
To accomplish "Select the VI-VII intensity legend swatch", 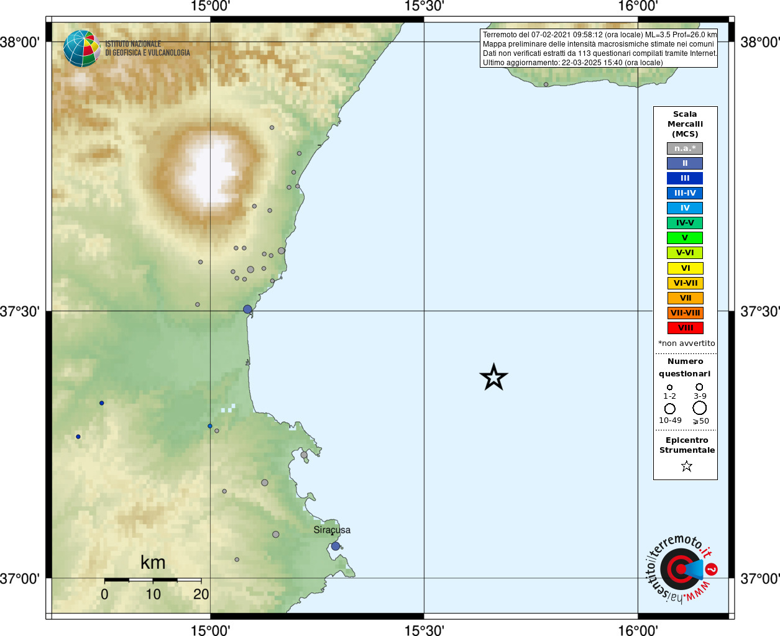I will [x=686, y=283].
